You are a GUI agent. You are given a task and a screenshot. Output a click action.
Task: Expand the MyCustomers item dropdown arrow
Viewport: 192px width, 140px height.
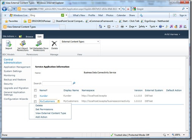(x=58, y=101)
